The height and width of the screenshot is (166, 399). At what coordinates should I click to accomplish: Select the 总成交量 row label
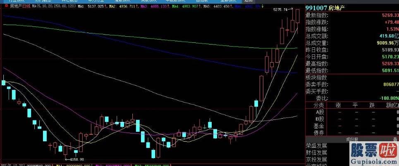tap(317, 43)
